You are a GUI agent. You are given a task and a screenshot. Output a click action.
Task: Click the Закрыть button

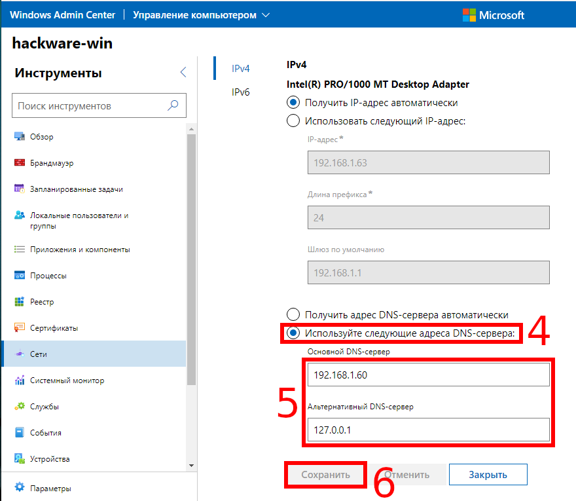[x=488, y=475]
